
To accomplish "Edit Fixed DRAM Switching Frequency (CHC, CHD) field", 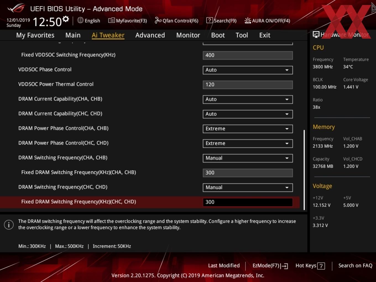I will [248, 202].
